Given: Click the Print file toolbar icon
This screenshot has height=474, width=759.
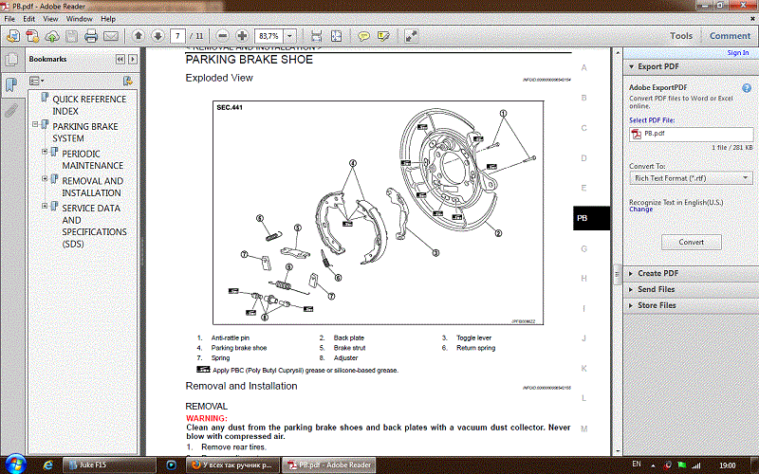Looking at the screenshot, I should [91, 36].
